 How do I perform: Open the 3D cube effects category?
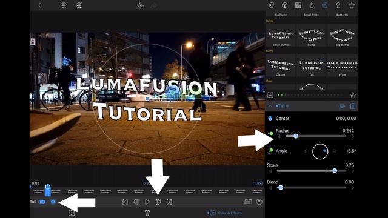pyautogui.click(x=285, y=5)
